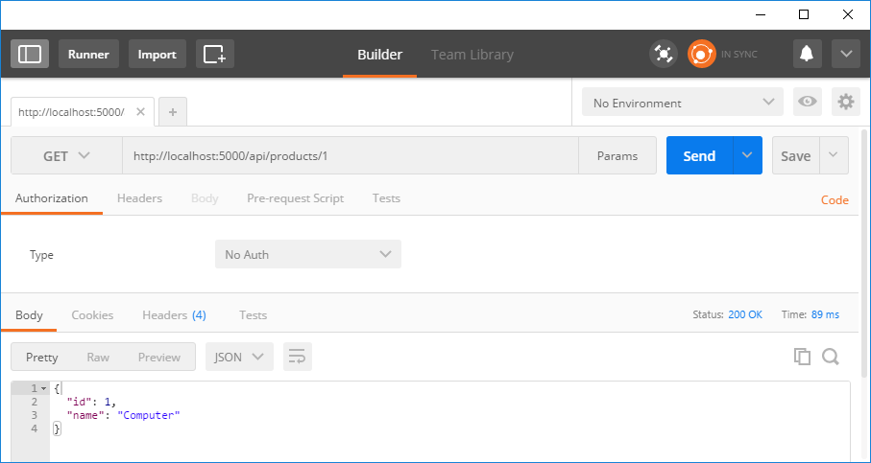Switch response view to Raw
This screenshot has height=463, width=871.
click(98, 357)
